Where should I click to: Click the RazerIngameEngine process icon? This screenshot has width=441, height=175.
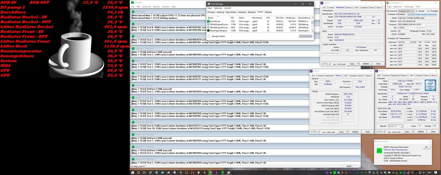tap(208, 31)
